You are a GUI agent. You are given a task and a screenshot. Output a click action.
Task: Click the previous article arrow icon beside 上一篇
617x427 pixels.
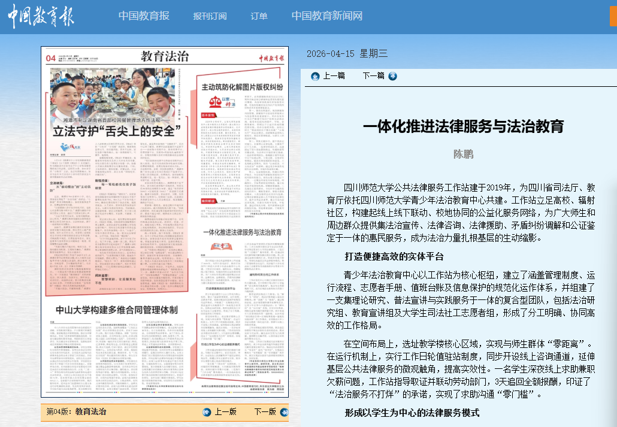coord(315,76)
